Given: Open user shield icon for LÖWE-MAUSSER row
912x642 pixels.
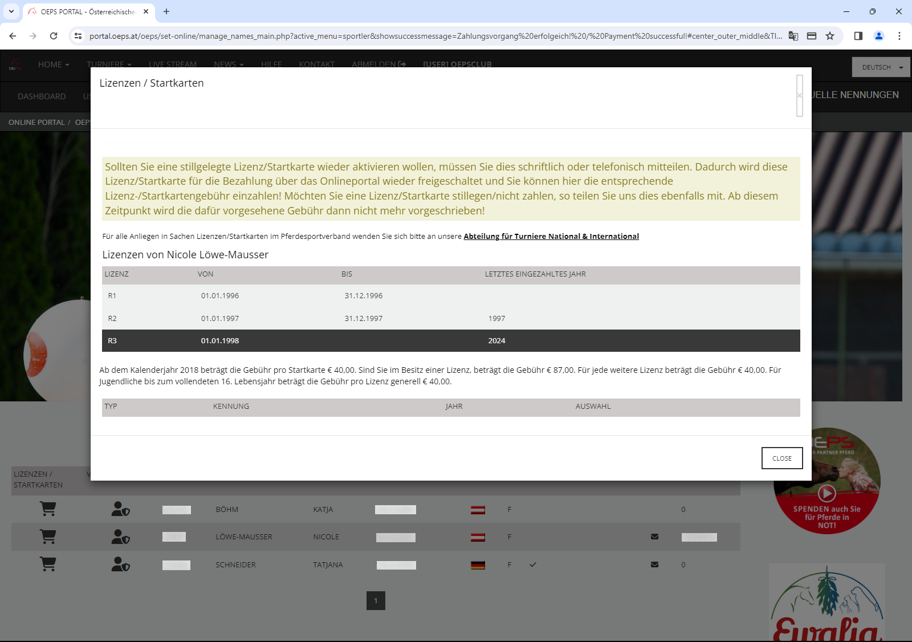Looking at the screenshot, I should click(x=120, y=537).
